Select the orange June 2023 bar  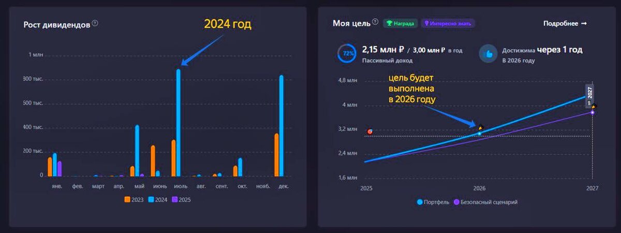[x=153, y=161]
